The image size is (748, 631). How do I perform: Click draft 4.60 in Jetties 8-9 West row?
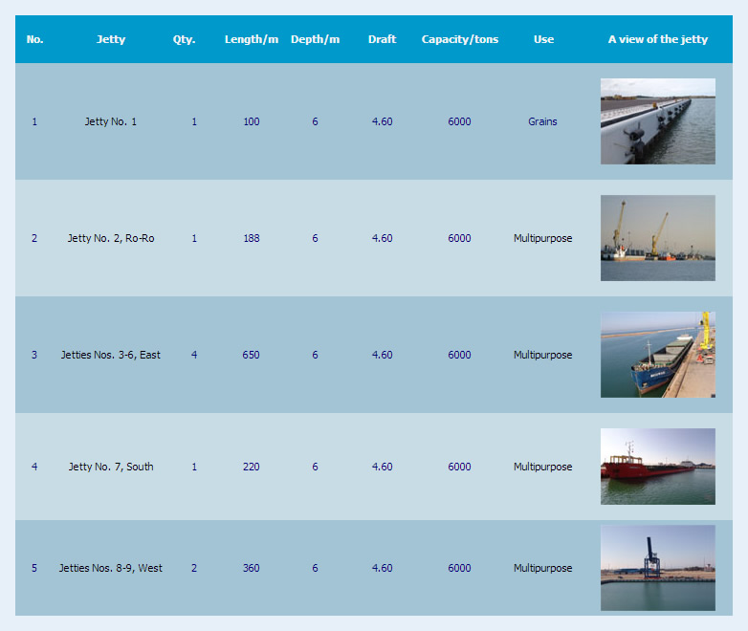click(382, 568)
